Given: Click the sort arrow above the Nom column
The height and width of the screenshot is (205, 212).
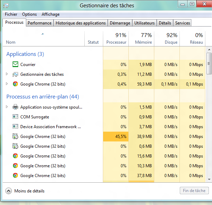Looking at the screenshot, I should click(x=43, y=34).
